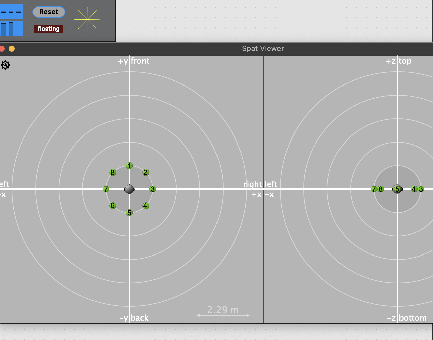Open the Spat Viewer settings gear
The height and width of the screenshot is (340, 433).
coord(5,65)
